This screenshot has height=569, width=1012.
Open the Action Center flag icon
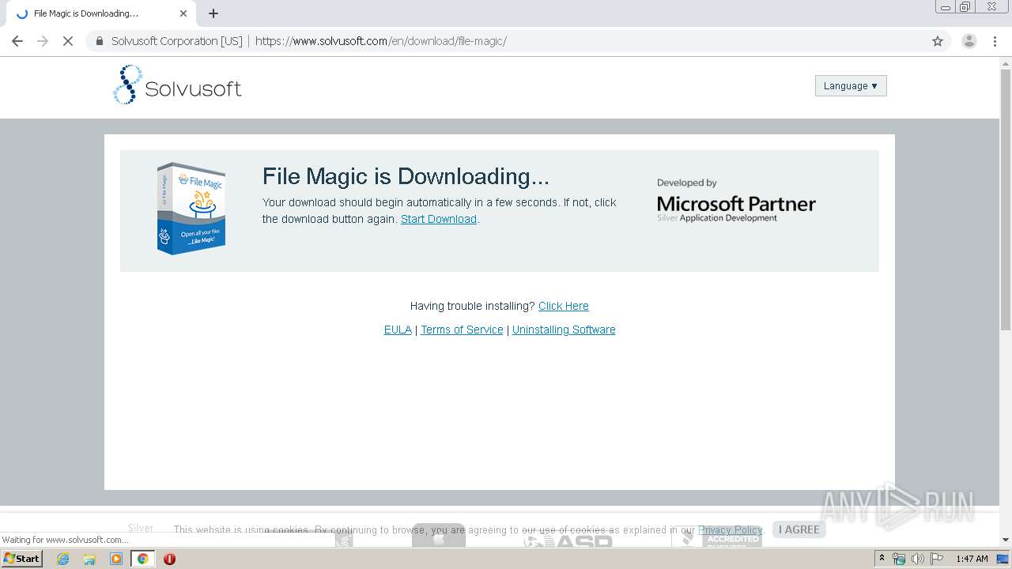click(x=937, y=559)
